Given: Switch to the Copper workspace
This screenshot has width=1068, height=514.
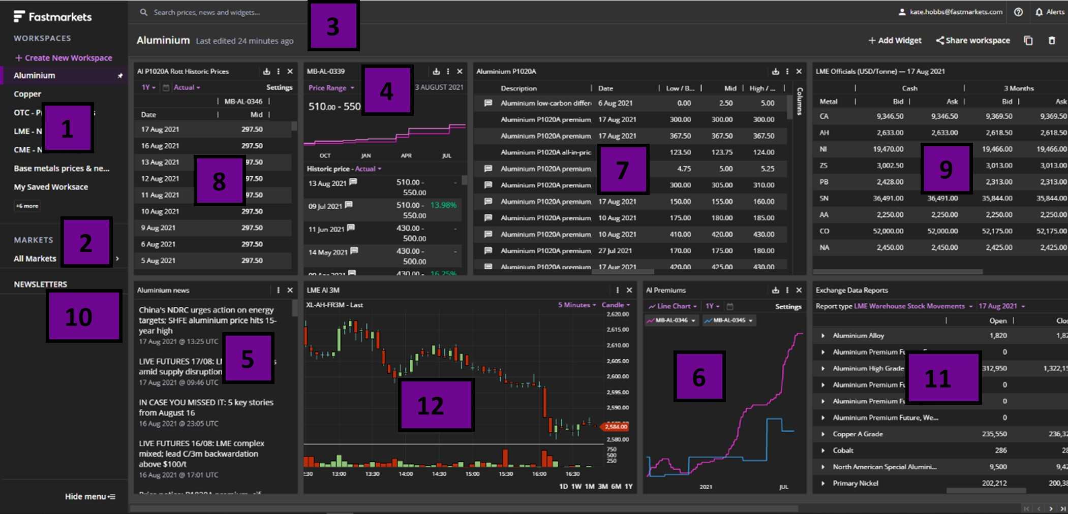Looking at the screenshot, I should tap(27, 93).
